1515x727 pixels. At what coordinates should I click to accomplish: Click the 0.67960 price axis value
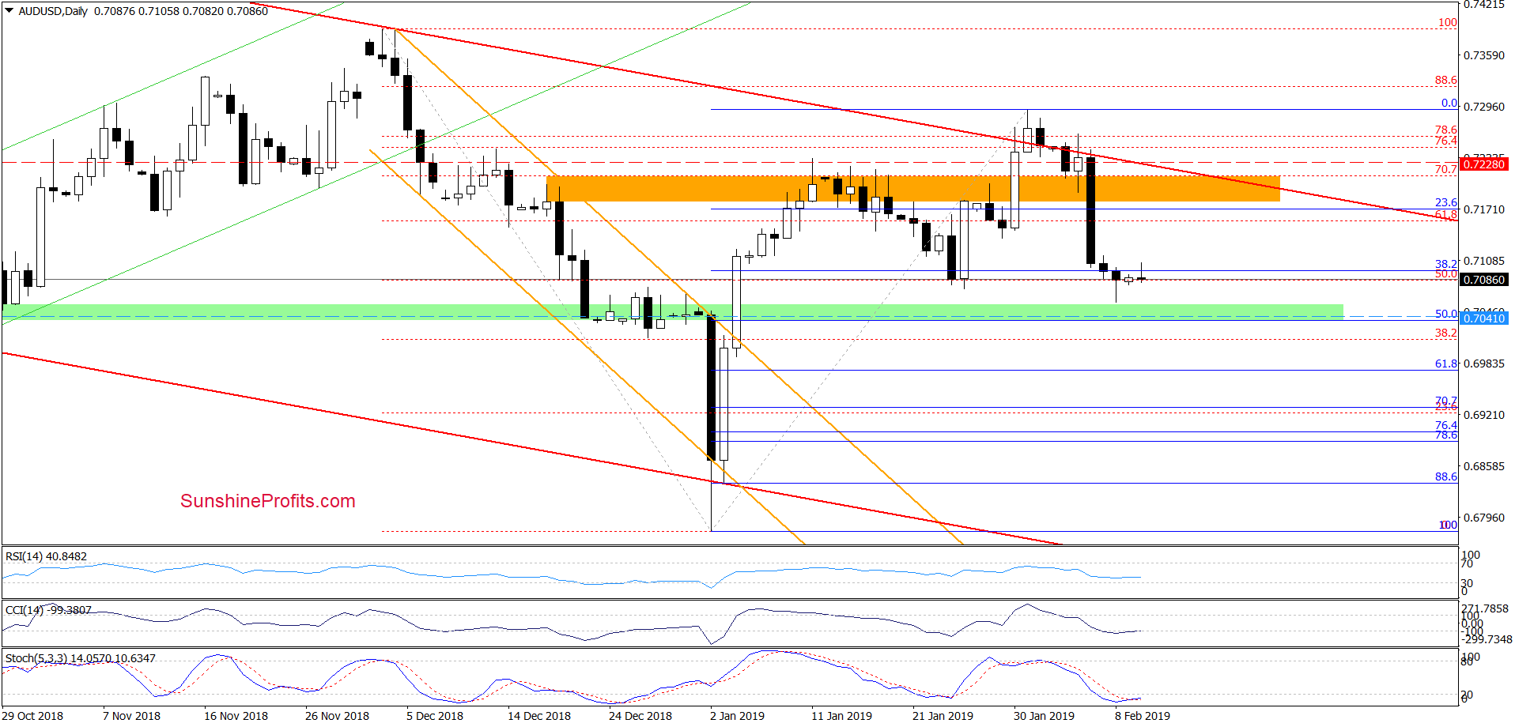point(1484,518)
